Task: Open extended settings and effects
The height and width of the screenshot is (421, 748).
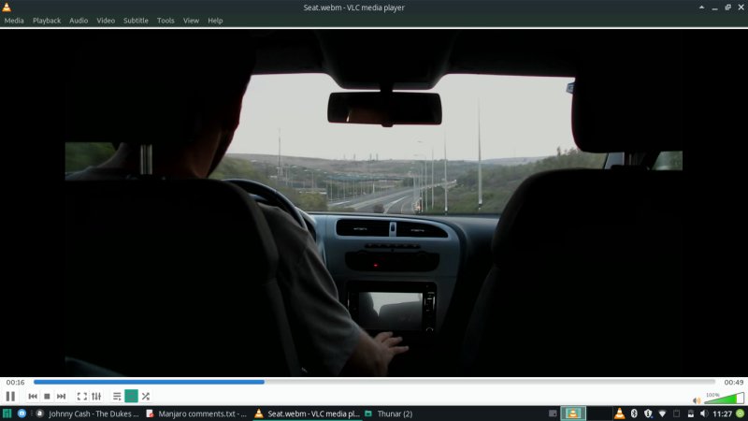Action: coord(96,396)
